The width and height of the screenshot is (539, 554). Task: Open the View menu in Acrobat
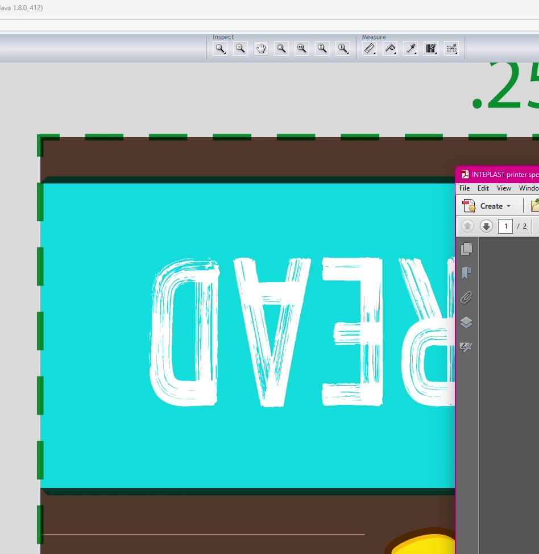coord(504,188)
